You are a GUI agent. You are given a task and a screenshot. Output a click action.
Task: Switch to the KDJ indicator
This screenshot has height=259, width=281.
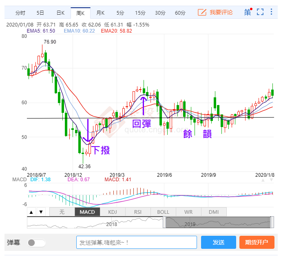click(x=113, y=212)
